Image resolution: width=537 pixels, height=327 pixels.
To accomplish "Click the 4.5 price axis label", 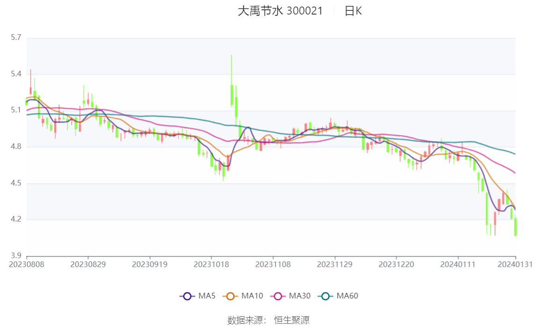I will coord(16,183).
